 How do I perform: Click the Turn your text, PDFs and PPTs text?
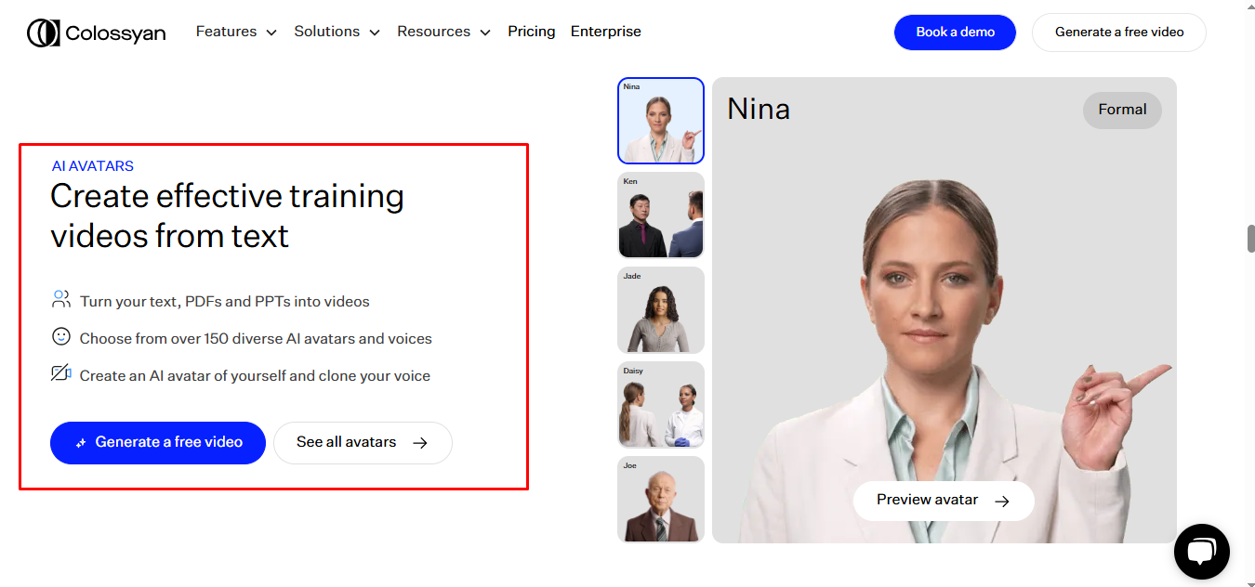(x=225, y=302)
